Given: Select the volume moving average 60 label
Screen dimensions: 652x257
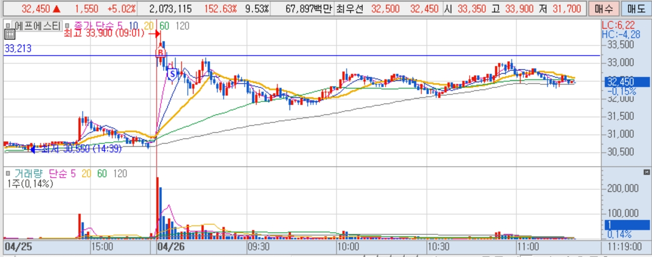Looking at the screenshot, I should [102, 174].
